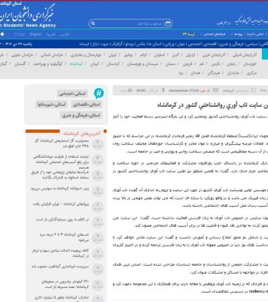Open the تماس با ایسنا link
Viewport: 268px width, 302px height.
click(x=255, y=34)
